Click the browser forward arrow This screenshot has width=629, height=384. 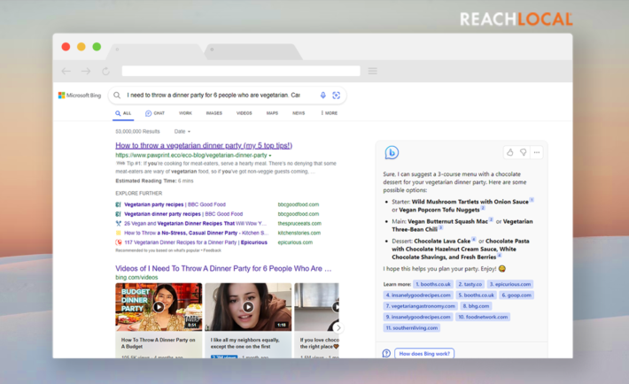coord(86,71)
